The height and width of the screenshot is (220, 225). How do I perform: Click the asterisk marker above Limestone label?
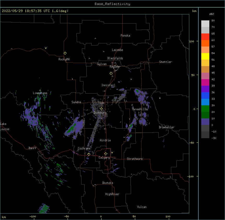click(40, 90)
